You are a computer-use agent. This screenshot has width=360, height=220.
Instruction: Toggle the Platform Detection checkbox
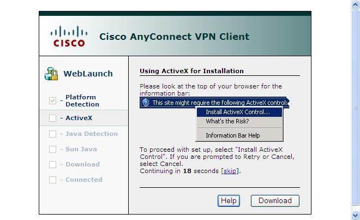click(x=52, y=101)
